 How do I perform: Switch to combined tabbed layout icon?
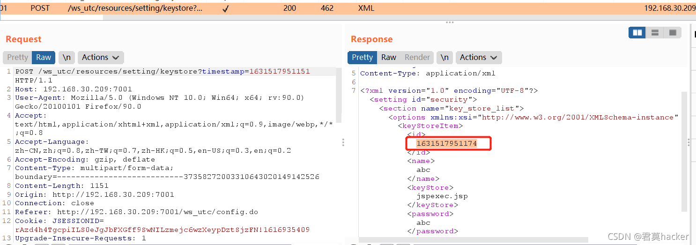point(673,32)
